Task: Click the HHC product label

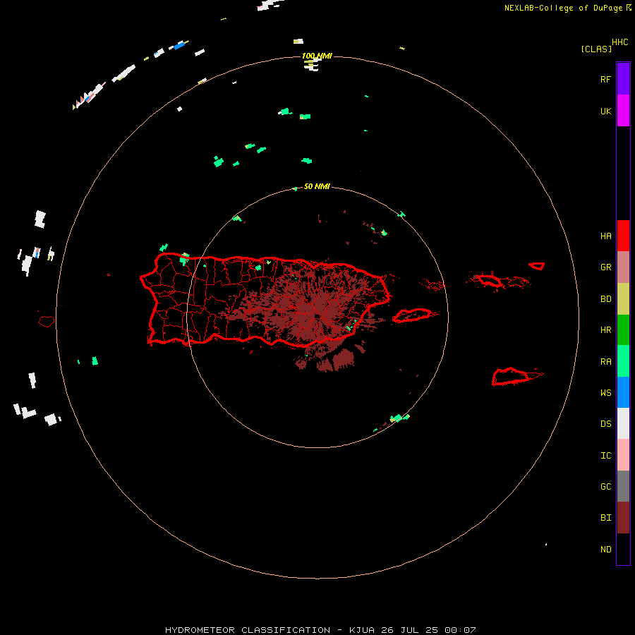Action: 620,42
